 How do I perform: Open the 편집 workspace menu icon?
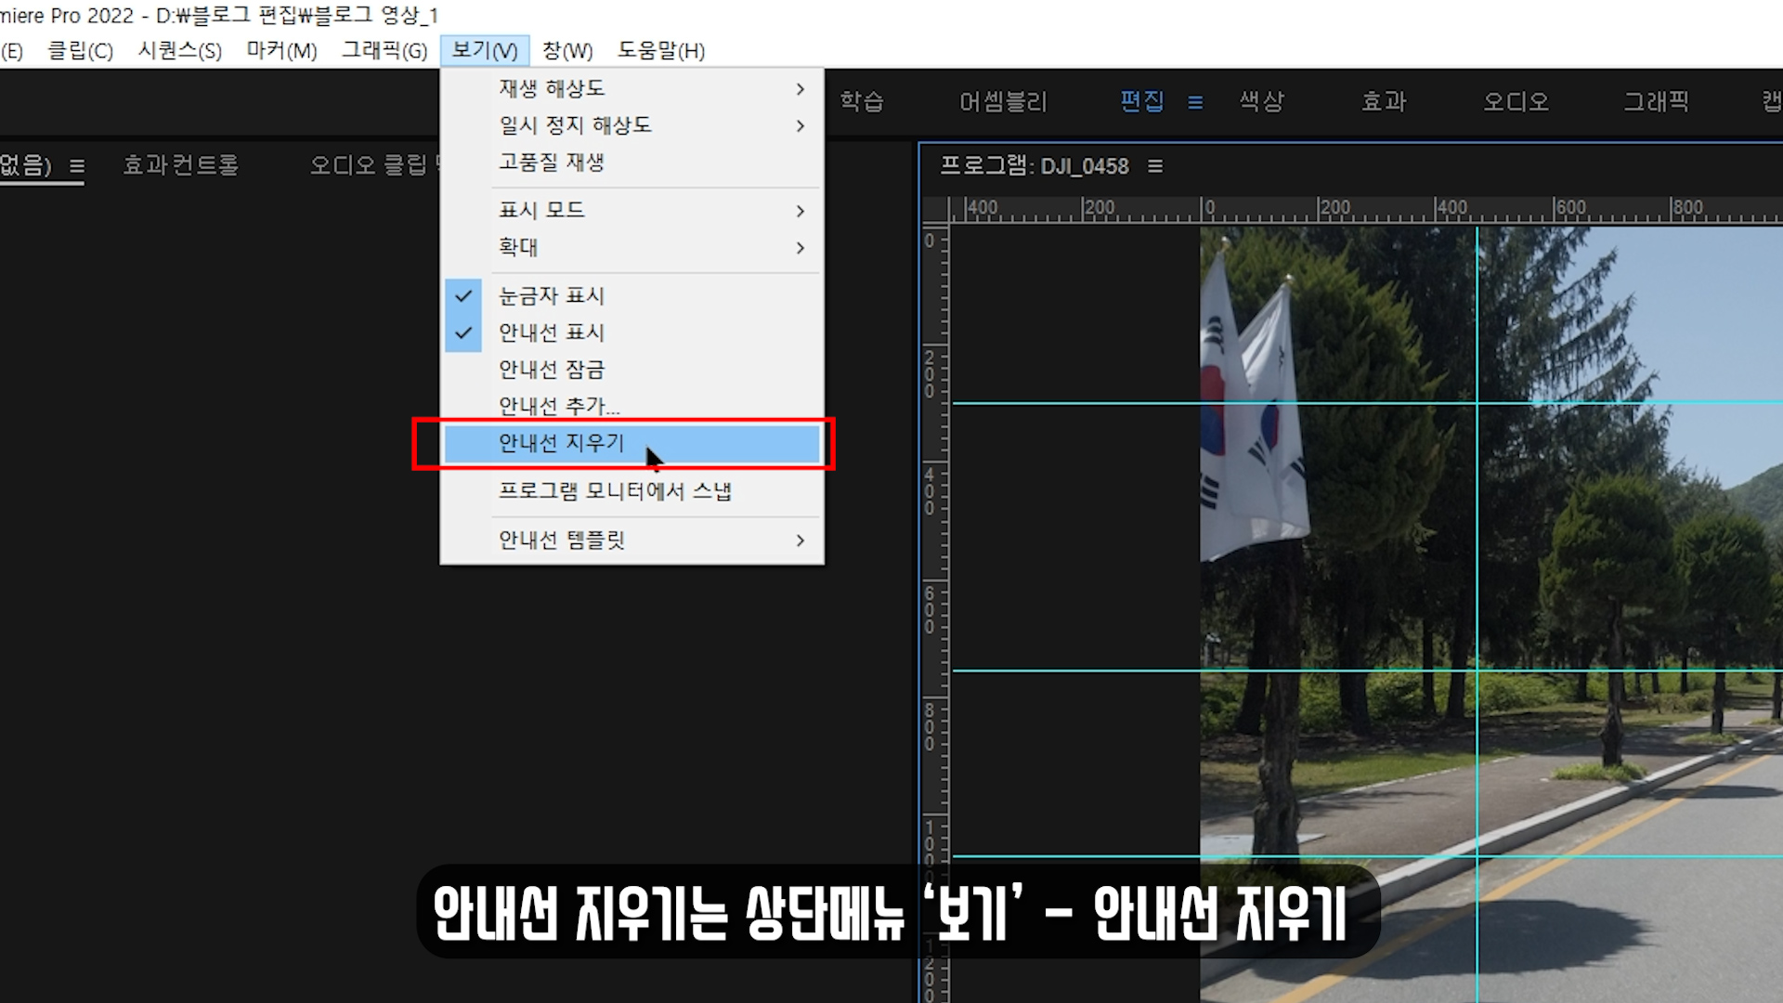(1195, 102)
